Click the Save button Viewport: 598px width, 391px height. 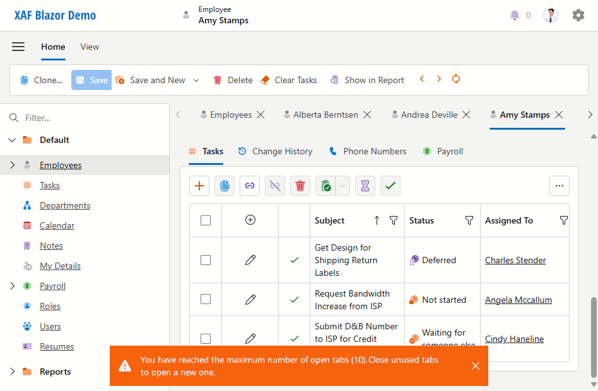[x=91, y=80]
